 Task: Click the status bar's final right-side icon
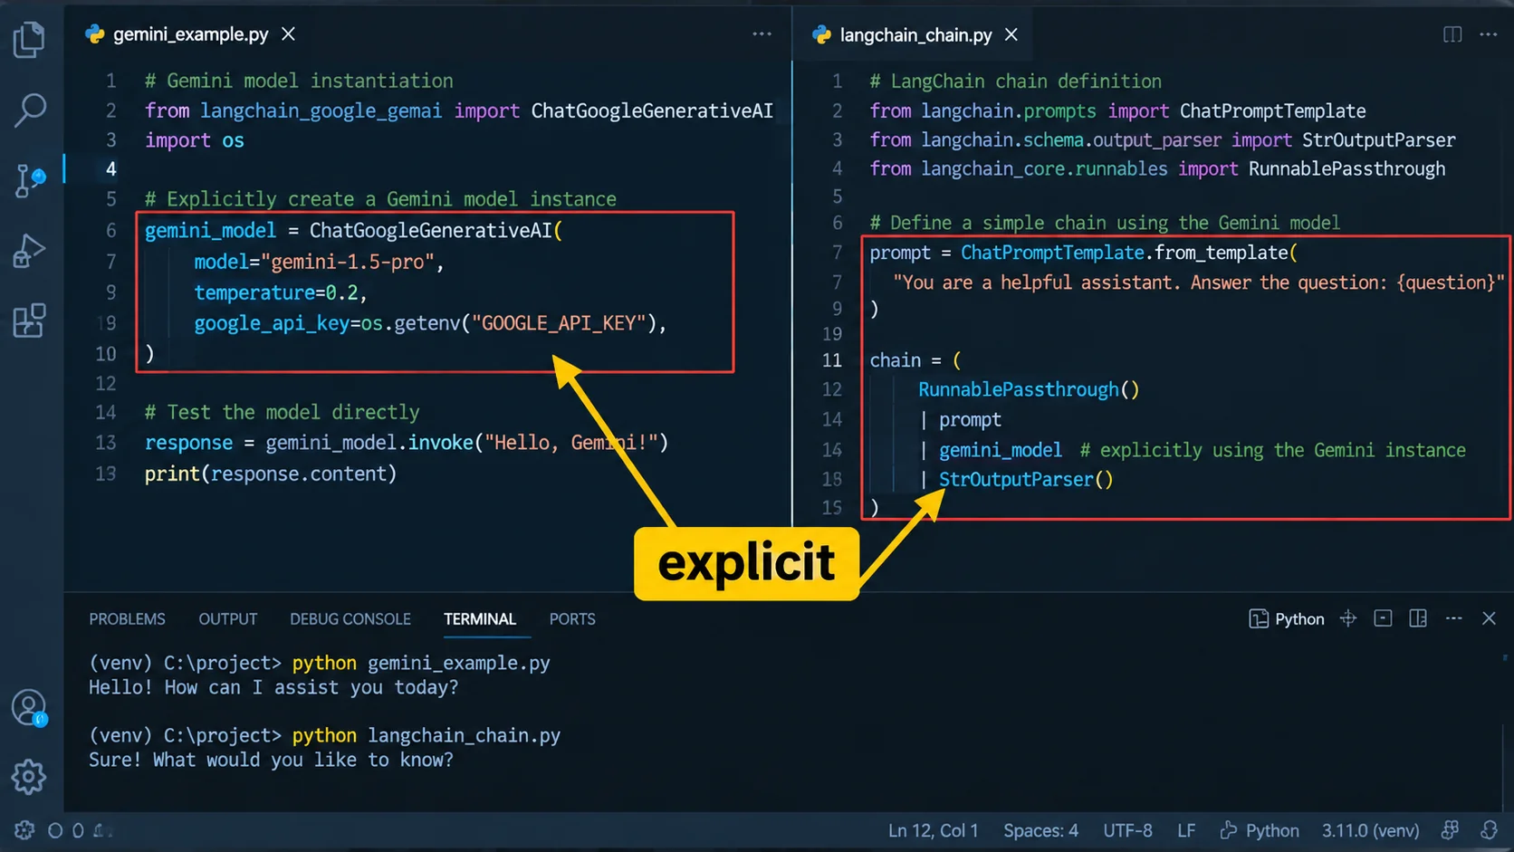point(1490,830)
